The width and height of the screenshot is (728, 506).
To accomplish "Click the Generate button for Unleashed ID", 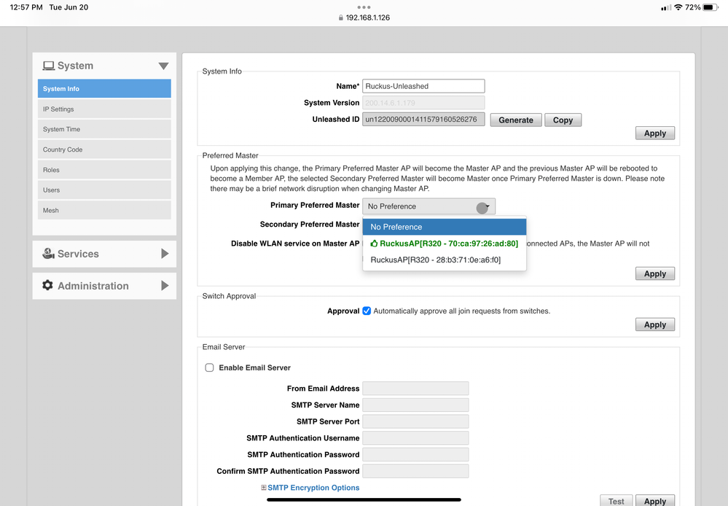I will coord(515,120).
